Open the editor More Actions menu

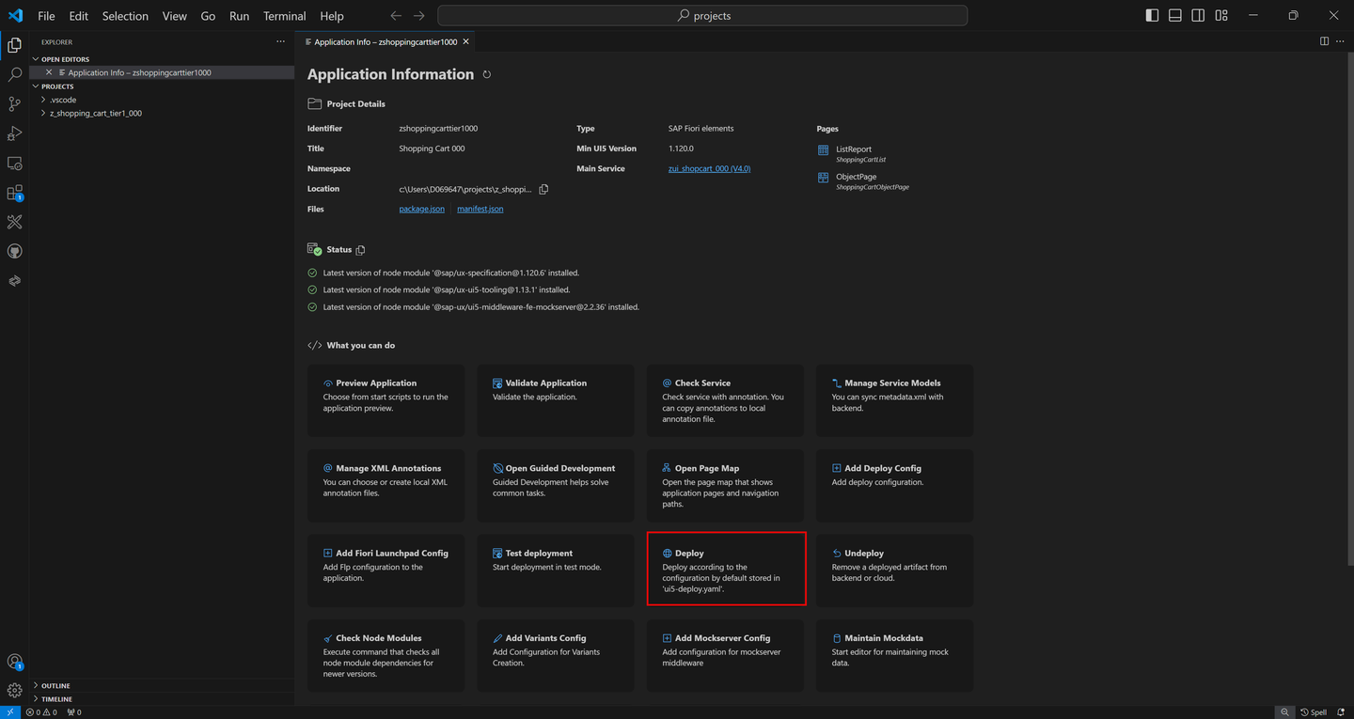[x=1341, y=41]
